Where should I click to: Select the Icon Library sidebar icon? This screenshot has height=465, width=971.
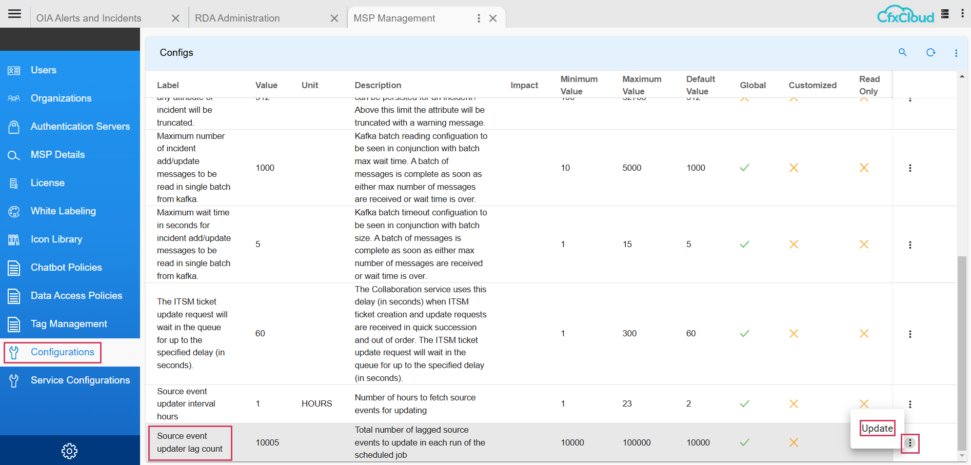(x=14, y=239)
